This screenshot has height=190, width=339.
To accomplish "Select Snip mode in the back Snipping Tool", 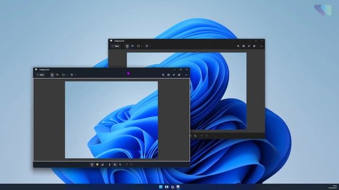I will pos(127,46).
